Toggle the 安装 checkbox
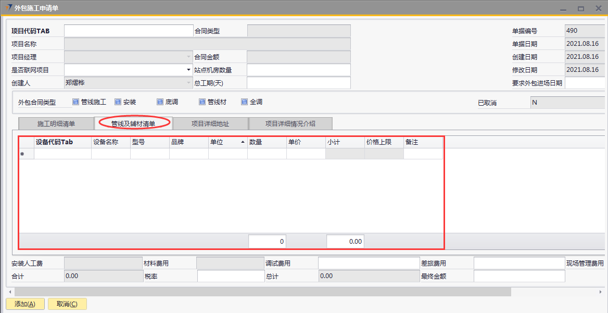The width and height of the screenshot is (608, 313). [118, 102]
